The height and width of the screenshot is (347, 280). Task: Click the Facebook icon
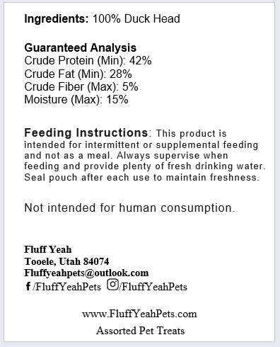tap(28, 286)
